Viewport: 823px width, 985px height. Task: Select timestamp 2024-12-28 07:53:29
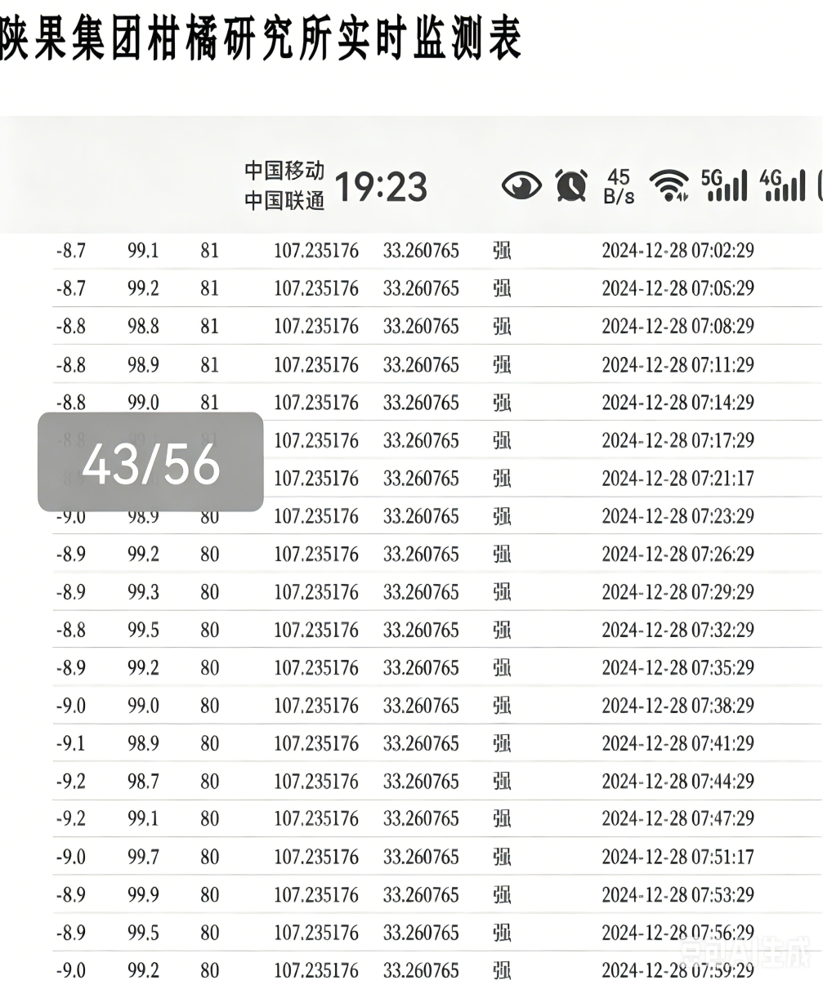click(x=678, y=895)
